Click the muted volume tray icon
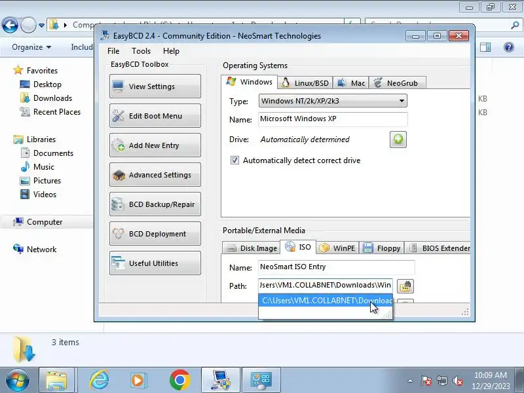Viewport: 524px width, 393px height. 457,381
